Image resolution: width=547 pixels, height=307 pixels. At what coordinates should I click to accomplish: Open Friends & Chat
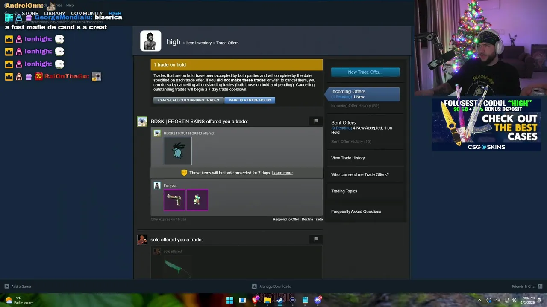527,286
